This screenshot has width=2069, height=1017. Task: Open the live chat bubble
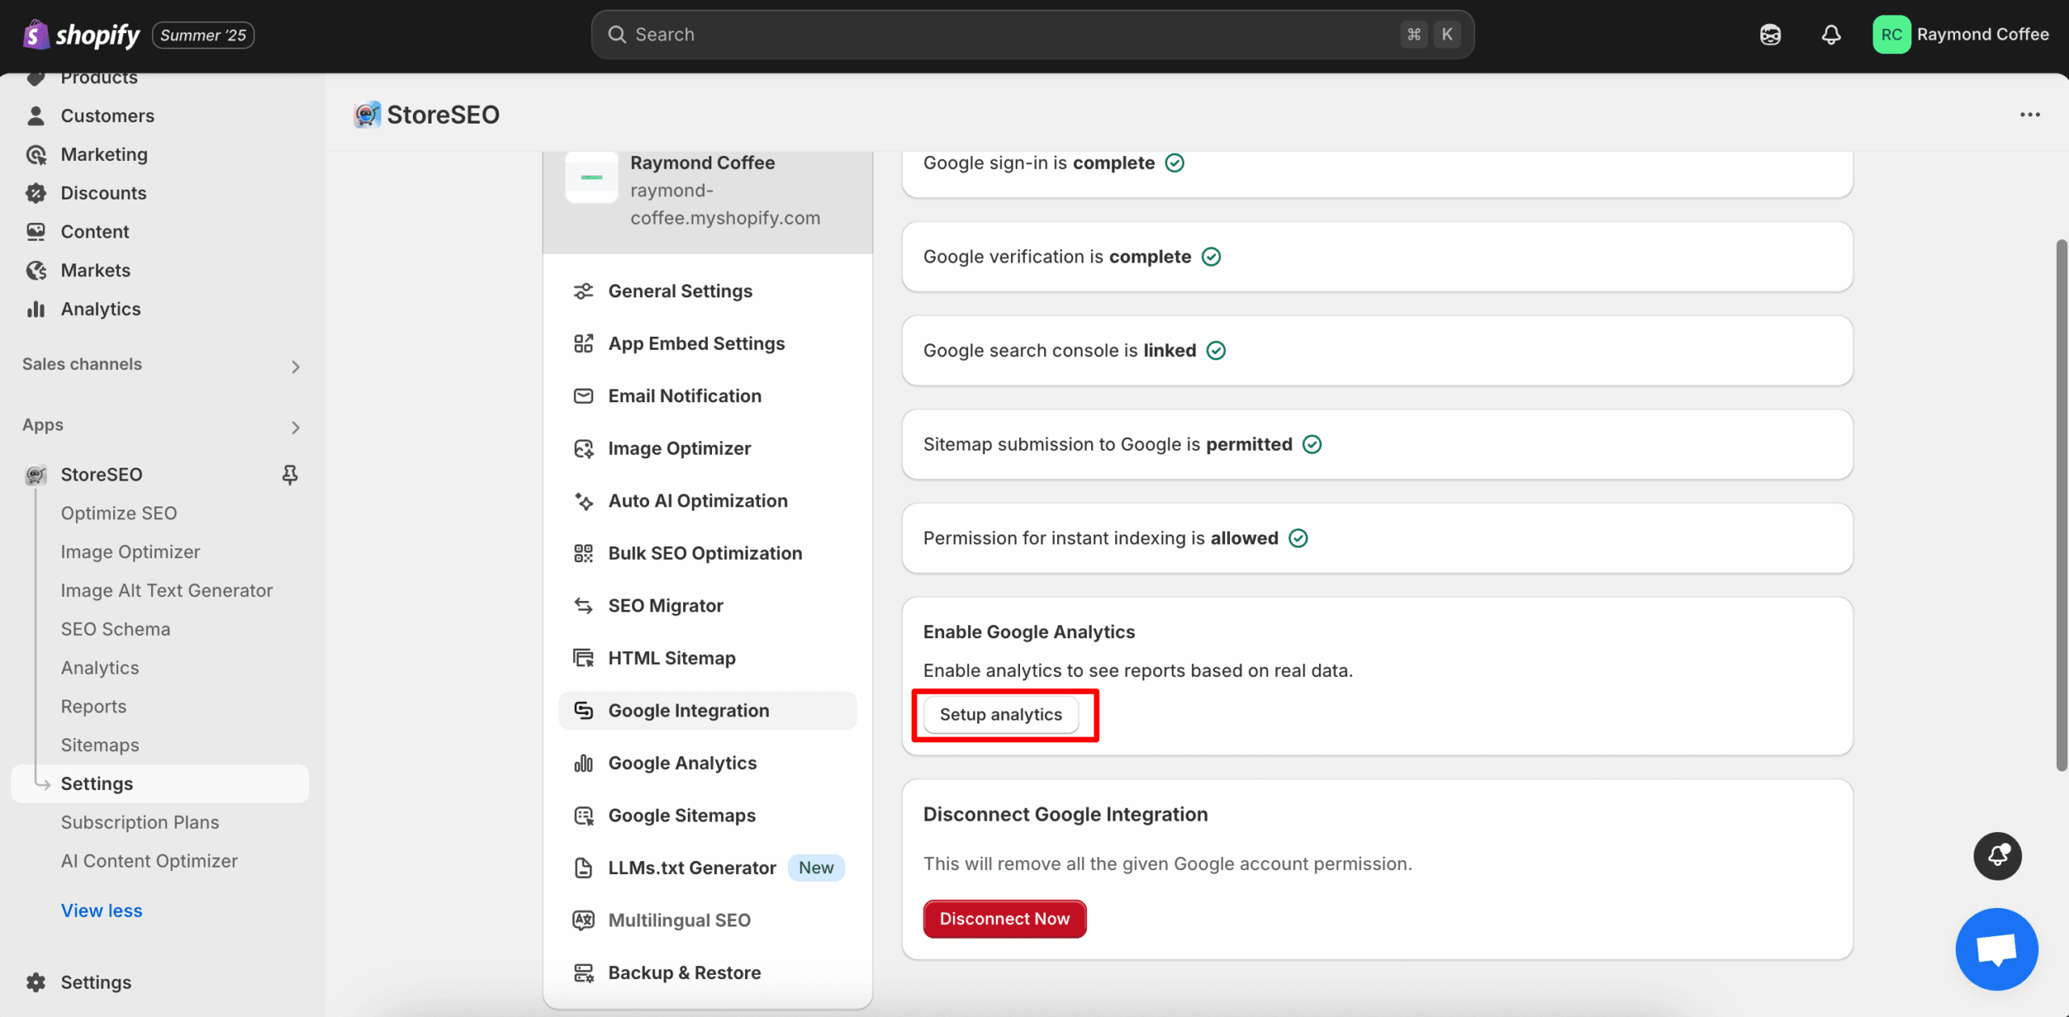(1997, 949)
